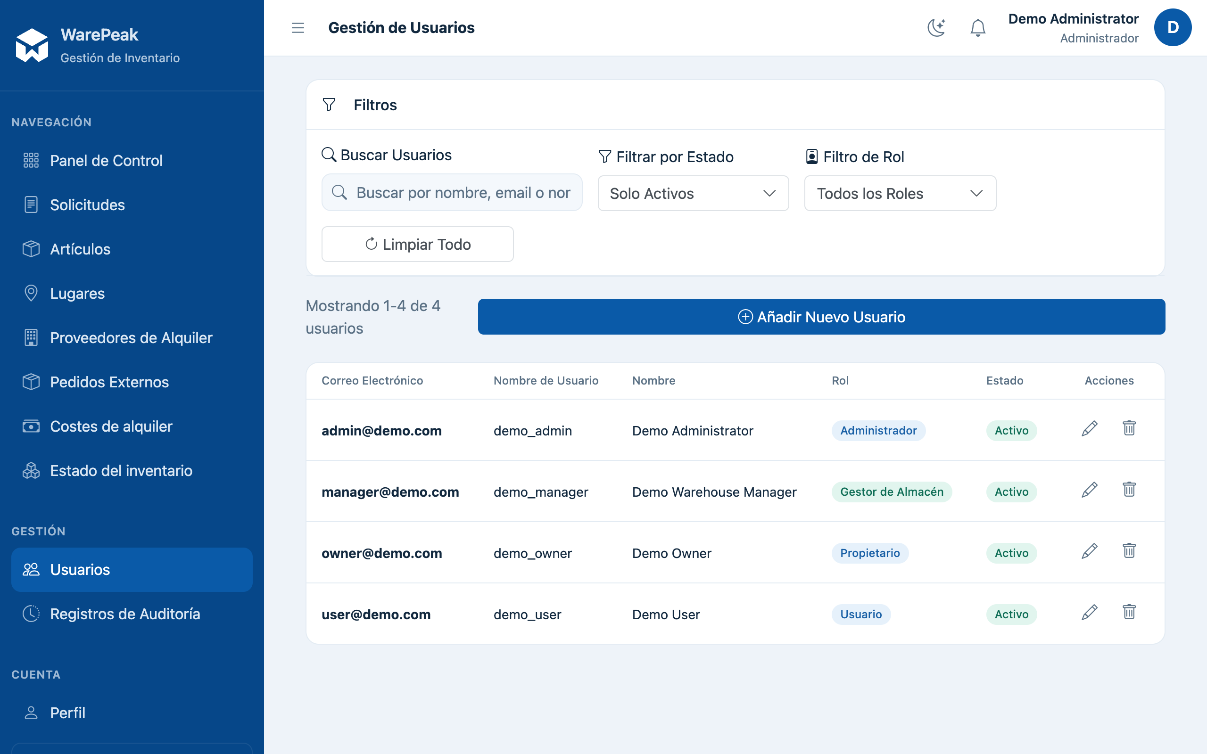Delete the manager@demo.com user
1207x754 pixels.
1129,489
